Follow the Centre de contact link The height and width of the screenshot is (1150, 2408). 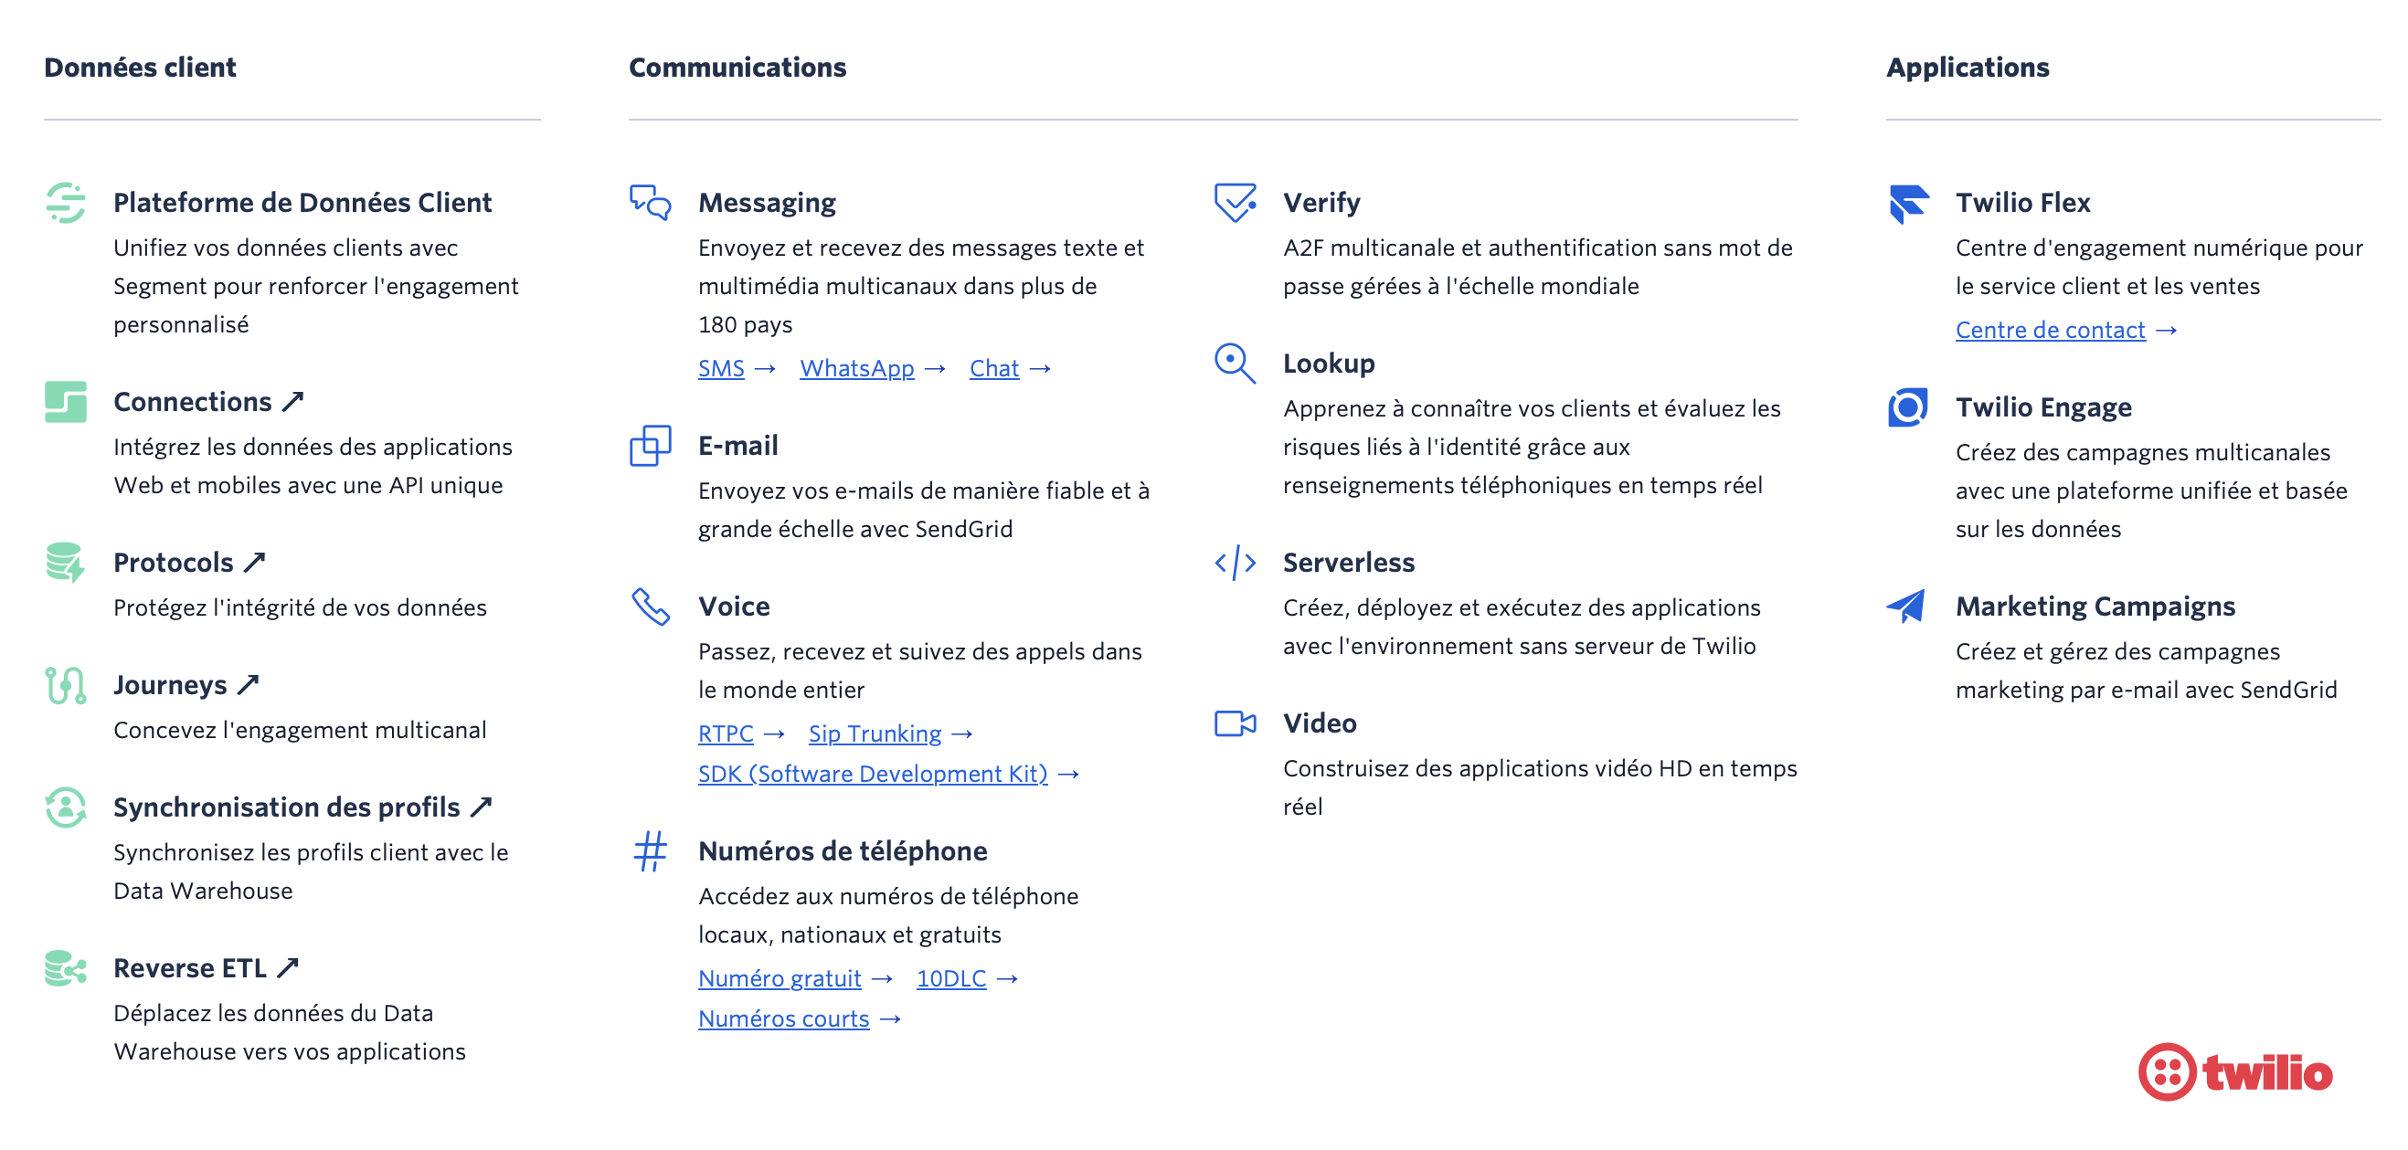(x=2050, y=331)
